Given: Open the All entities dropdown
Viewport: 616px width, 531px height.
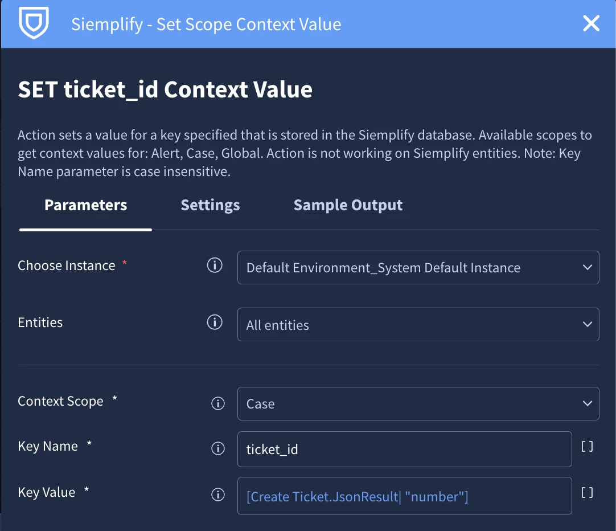Looking at the screenshot, I should tap(418, 325).
